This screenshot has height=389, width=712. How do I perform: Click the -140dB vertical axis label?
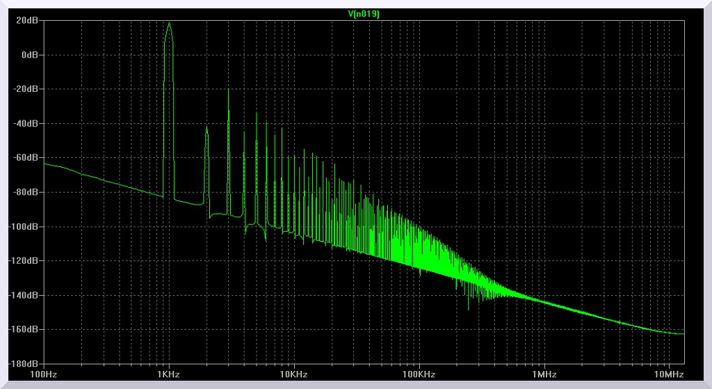[23, 295]
